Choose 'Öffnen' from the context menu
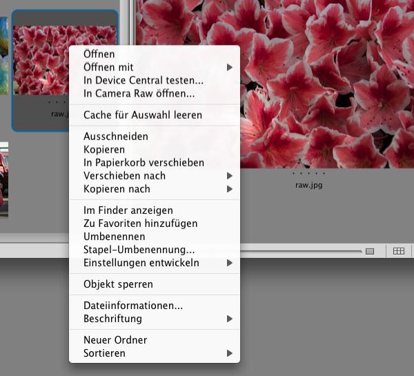 [99, 54]
